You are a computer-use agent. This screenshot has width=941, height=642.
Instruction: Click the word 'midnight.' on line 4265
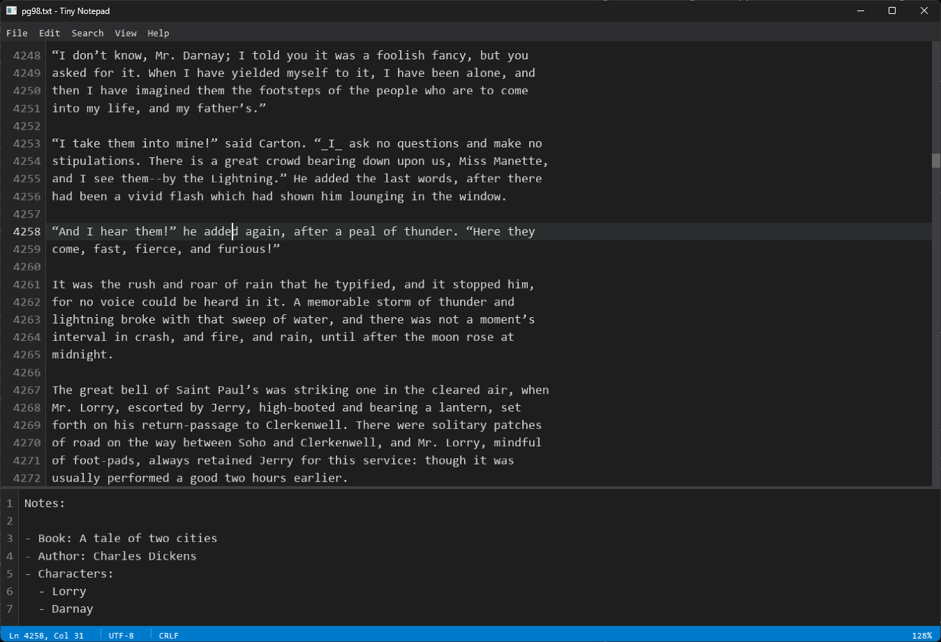(83, 354)
